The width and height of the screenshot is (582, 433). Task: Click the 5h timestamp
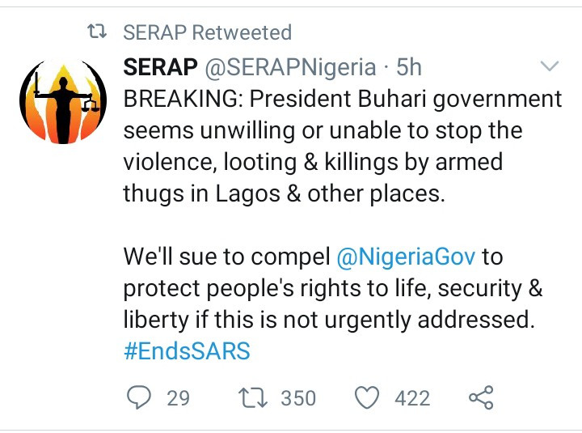410,67
